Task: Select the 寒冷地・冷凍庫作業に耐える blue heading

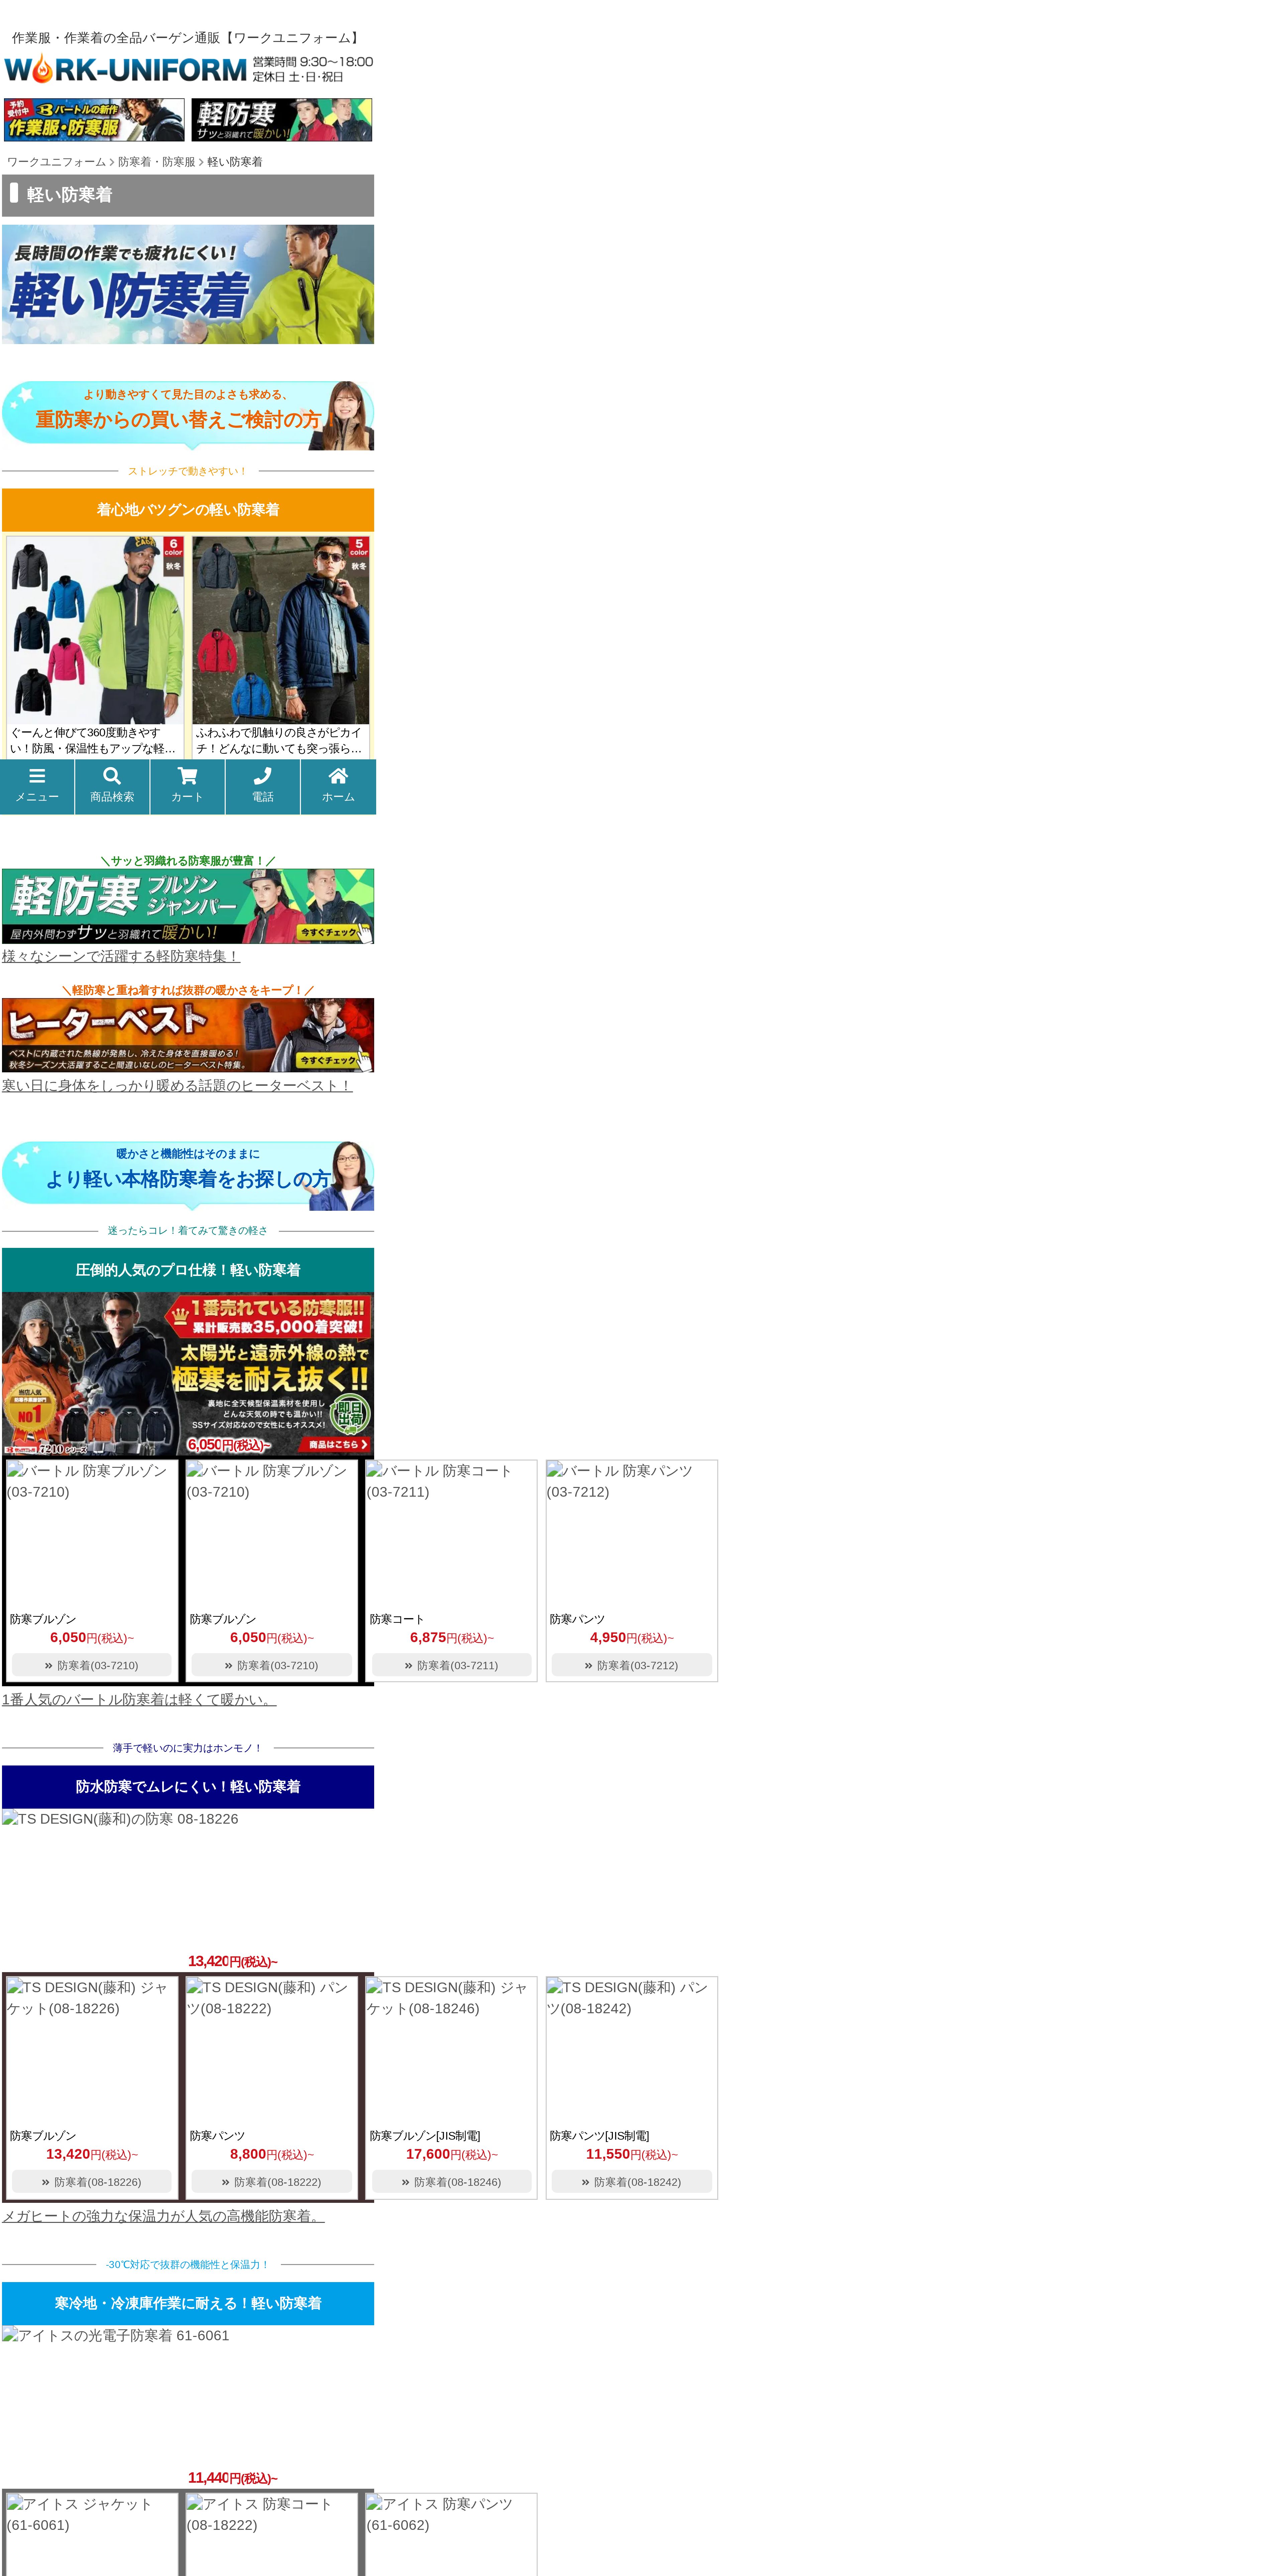Action: (x=188, y=2303)
